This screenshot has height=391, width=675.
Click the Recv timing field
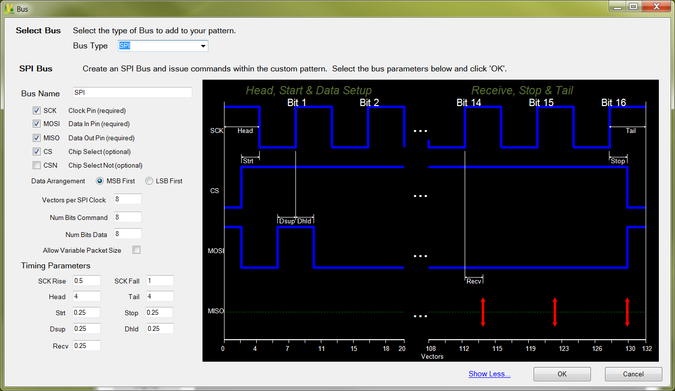click(x=87, y=346)
